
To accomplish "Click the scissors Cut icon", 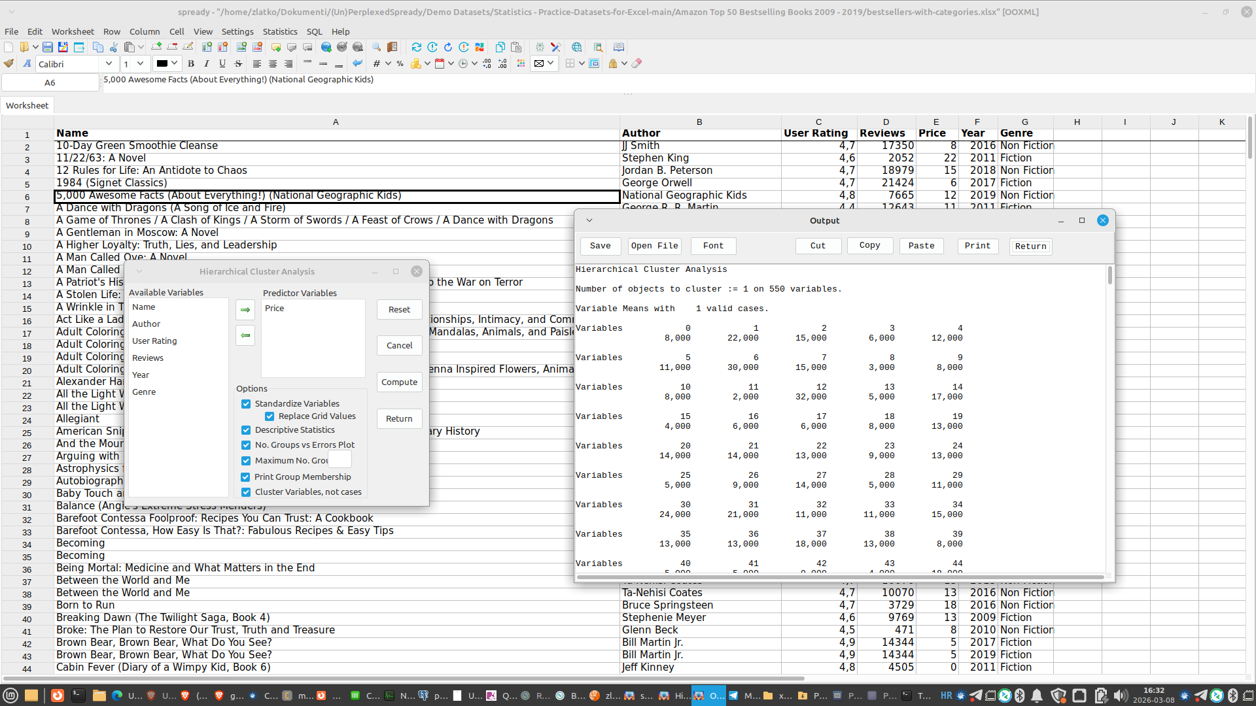I will coord(114,47).
